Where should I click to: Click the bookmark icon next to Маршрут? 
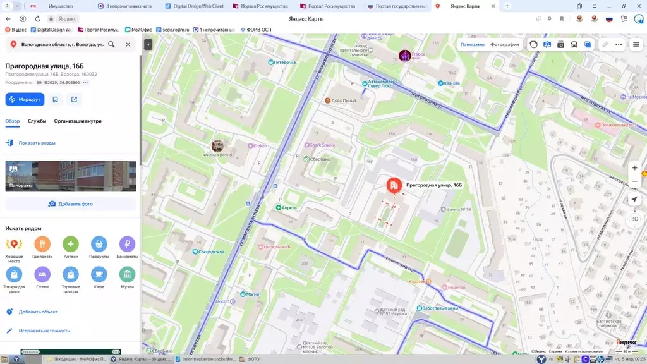point(55,99)
